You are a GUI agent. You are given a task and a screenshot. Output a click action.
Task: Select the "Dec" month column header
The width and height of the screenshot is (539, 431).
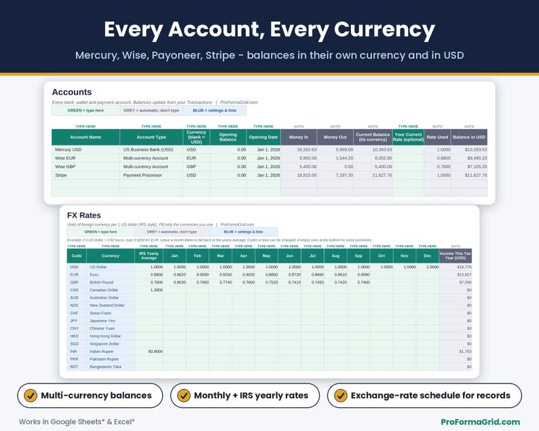click(427, 256)
